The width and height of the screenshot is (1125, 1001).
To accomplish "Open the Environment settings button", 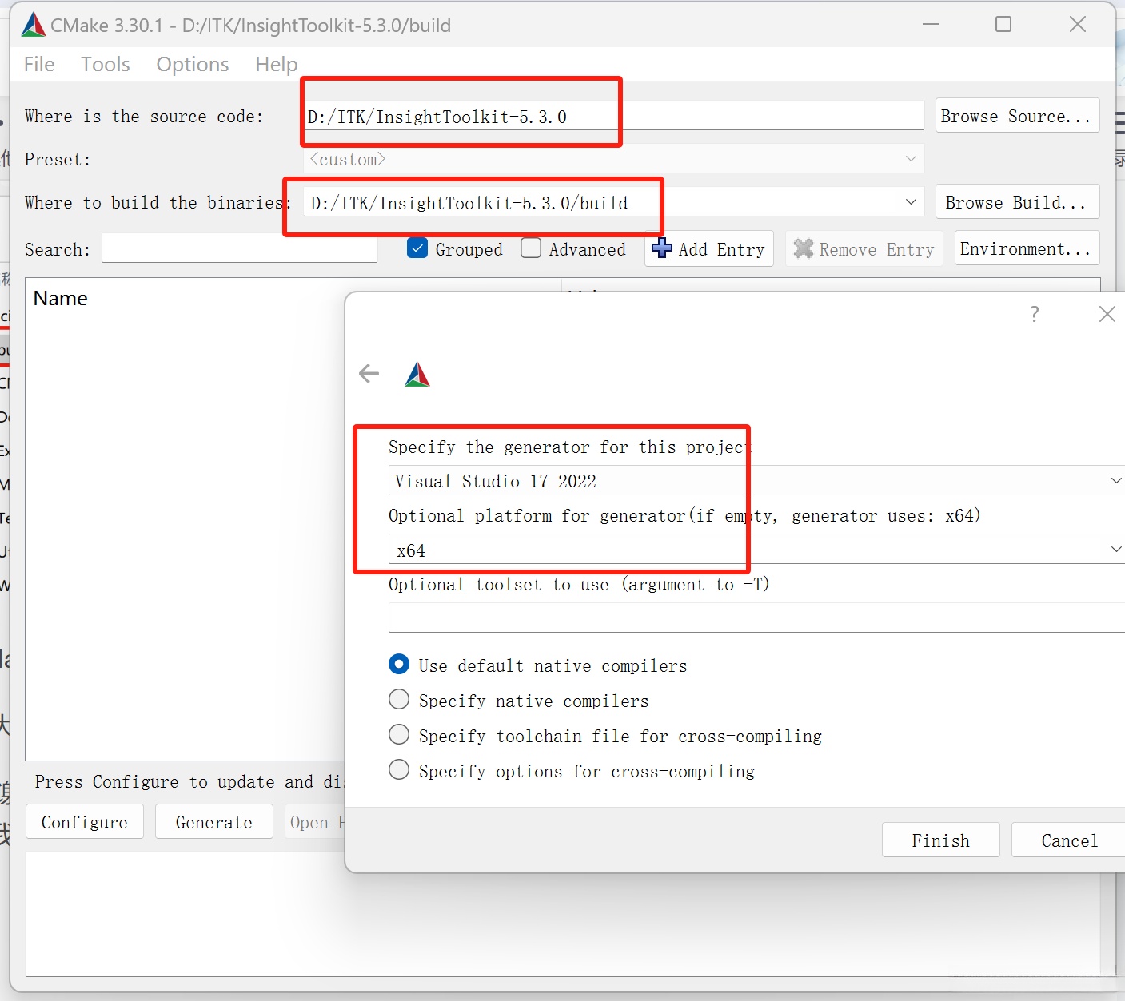I will [x=1027, y=249].
